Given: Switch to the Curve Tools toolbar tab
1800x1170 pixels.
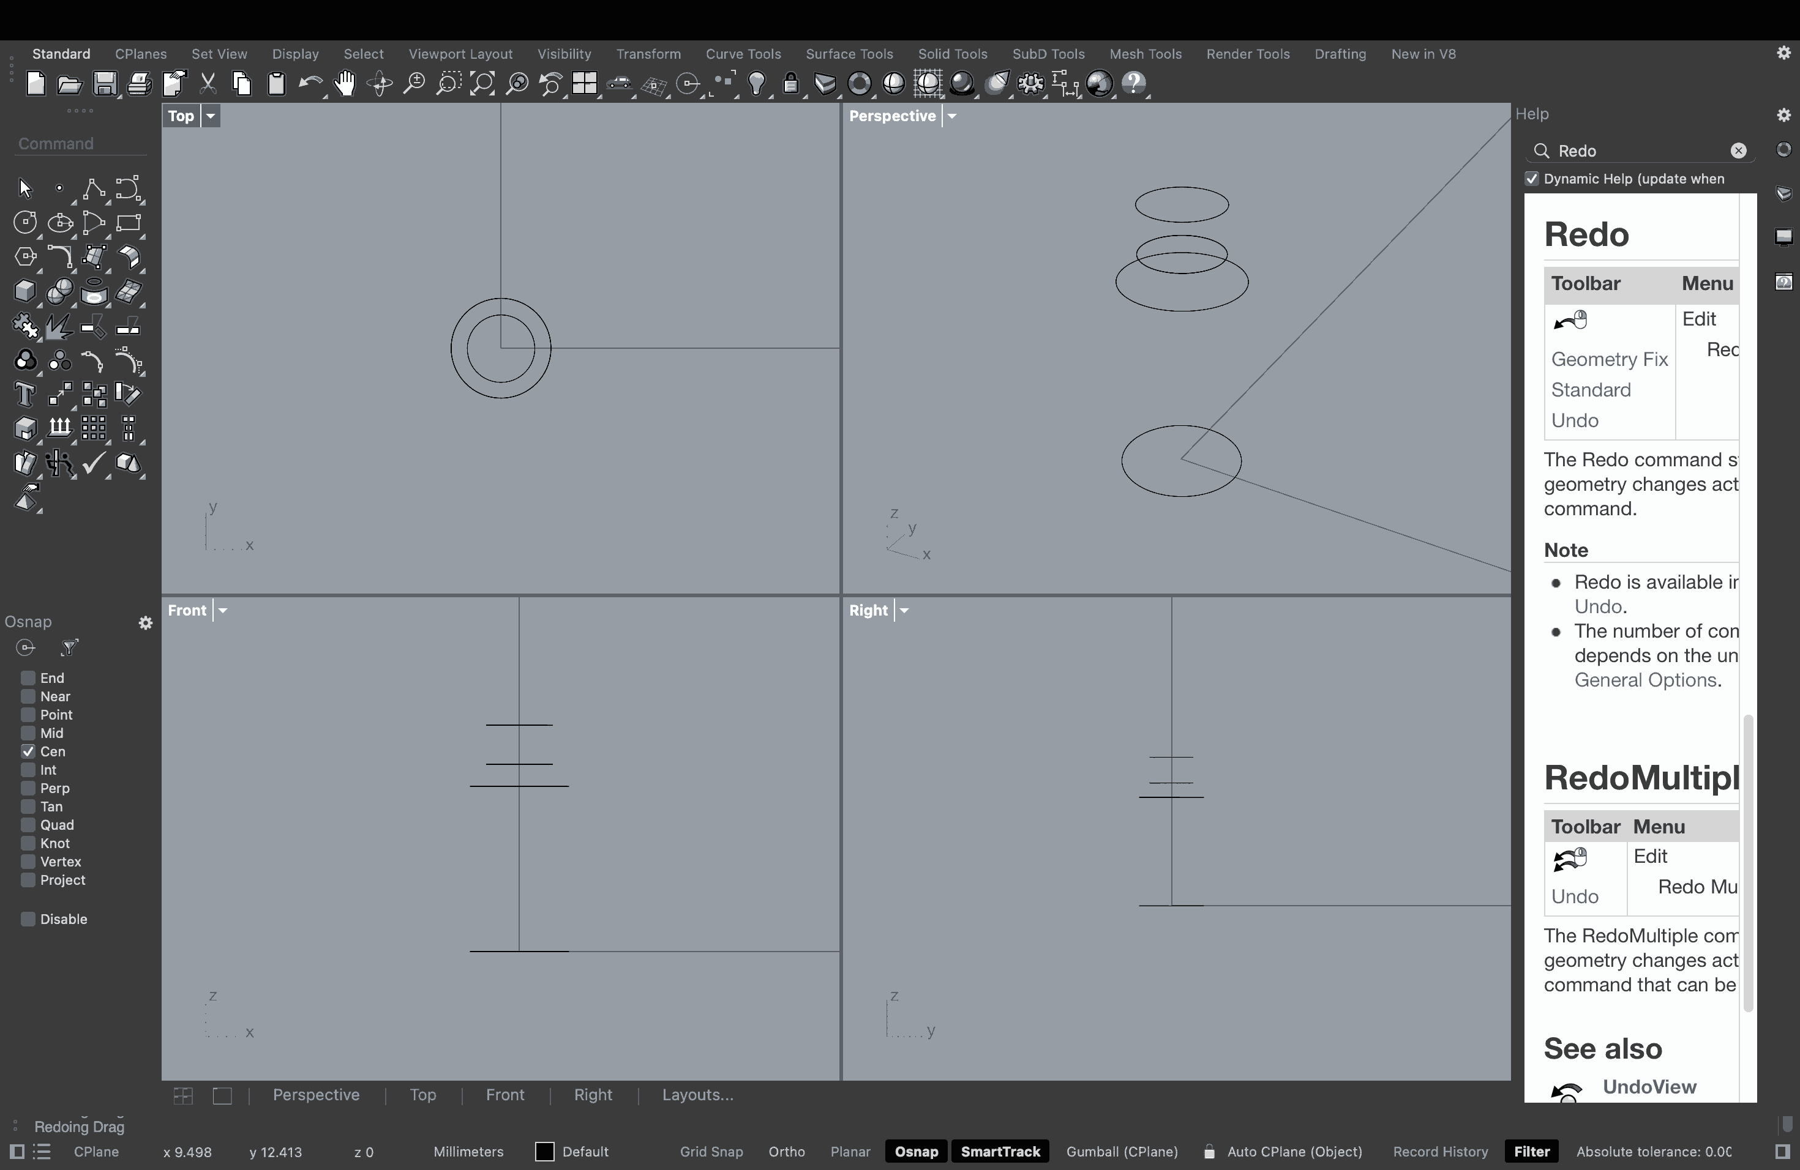Looking at the screenshot, I should [x=743, y=54].
